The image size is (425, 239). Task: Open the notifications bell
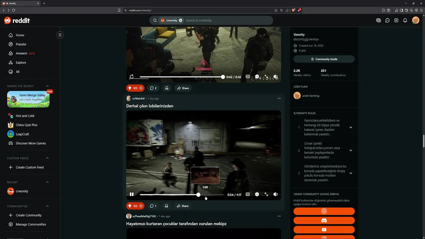click(x=405, y=20)
